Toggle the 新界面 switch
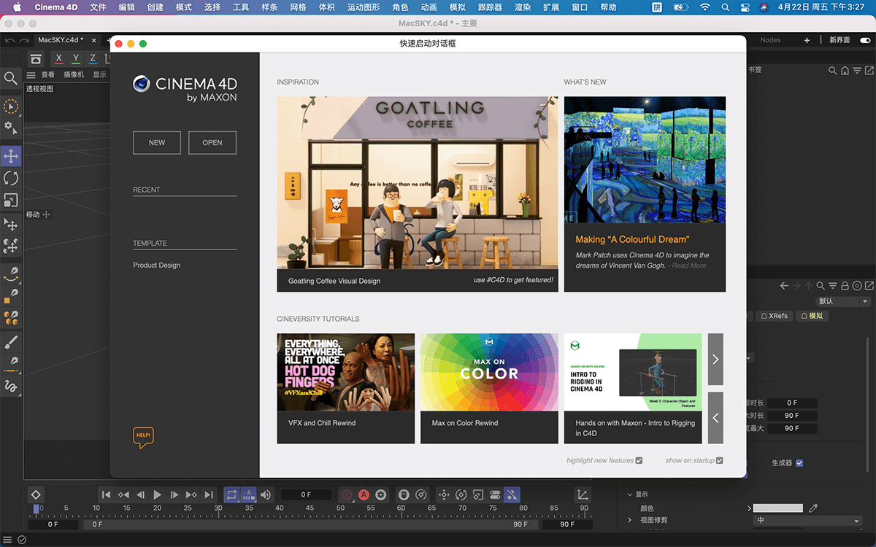 coord(866,40)
